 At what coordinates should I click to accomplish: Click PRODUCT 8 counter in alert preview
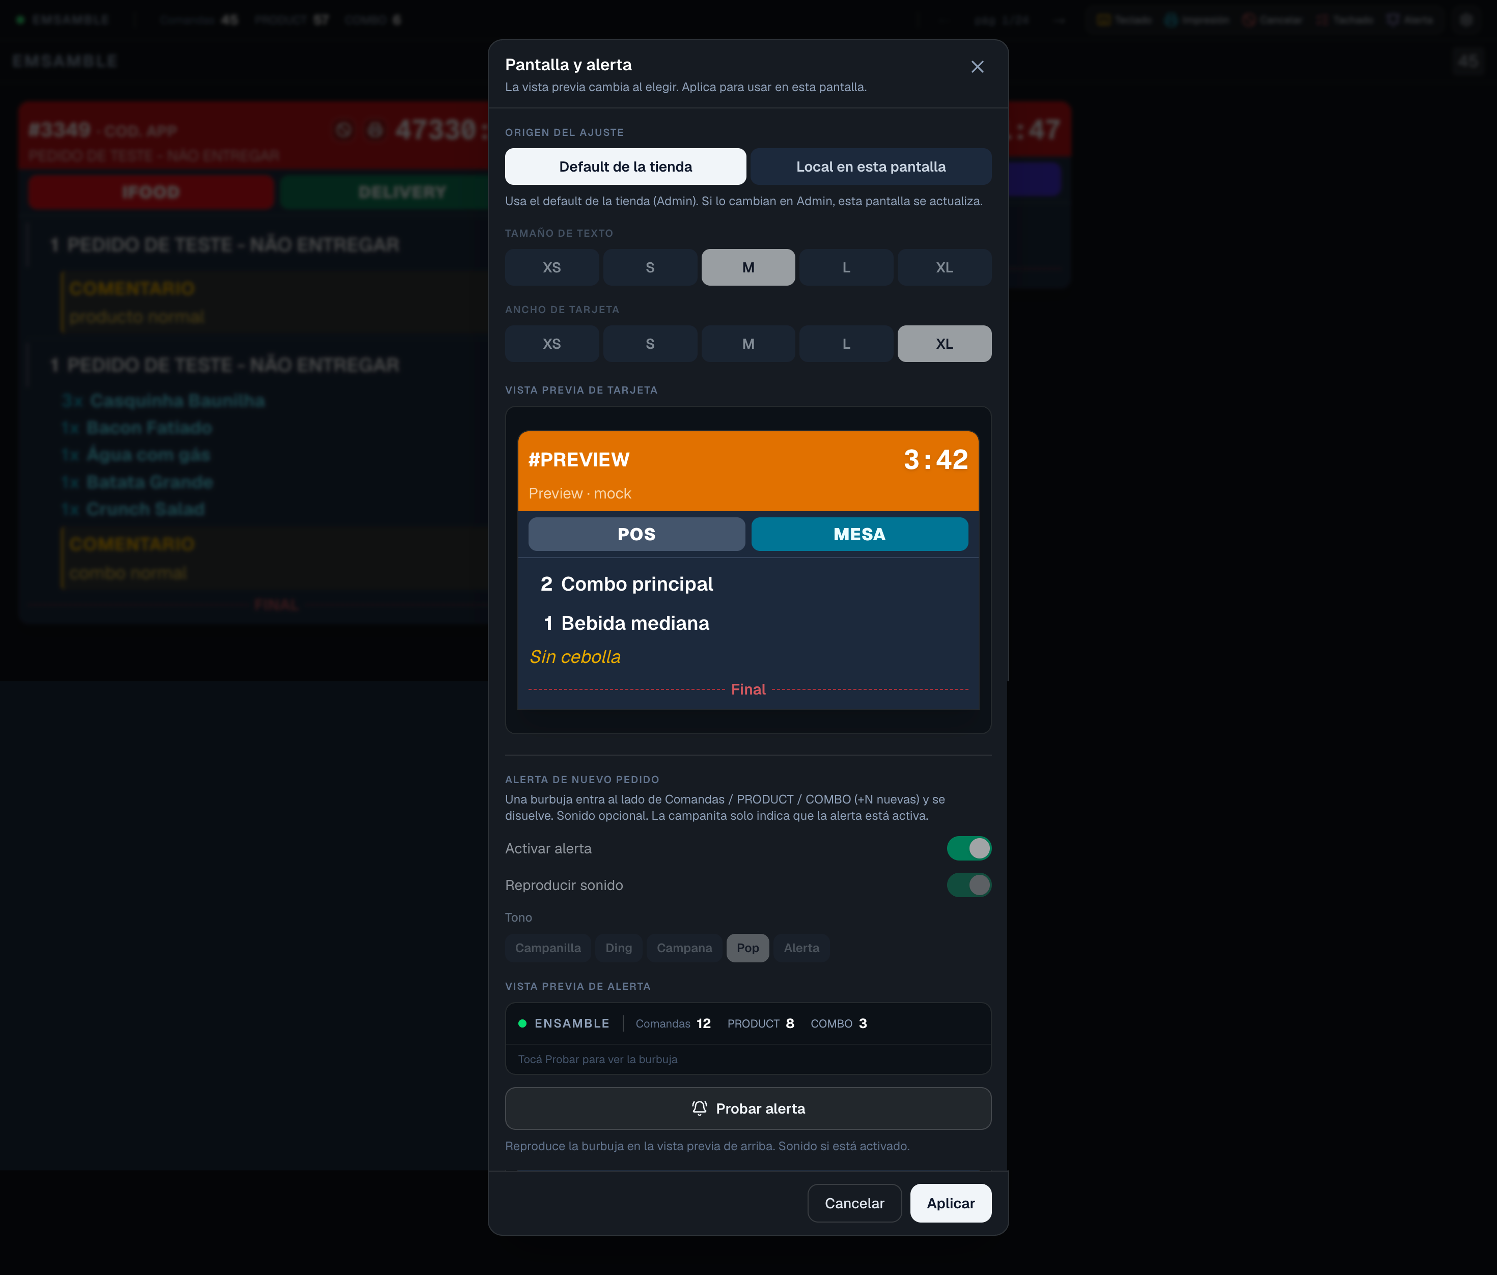click(761, 1023)
